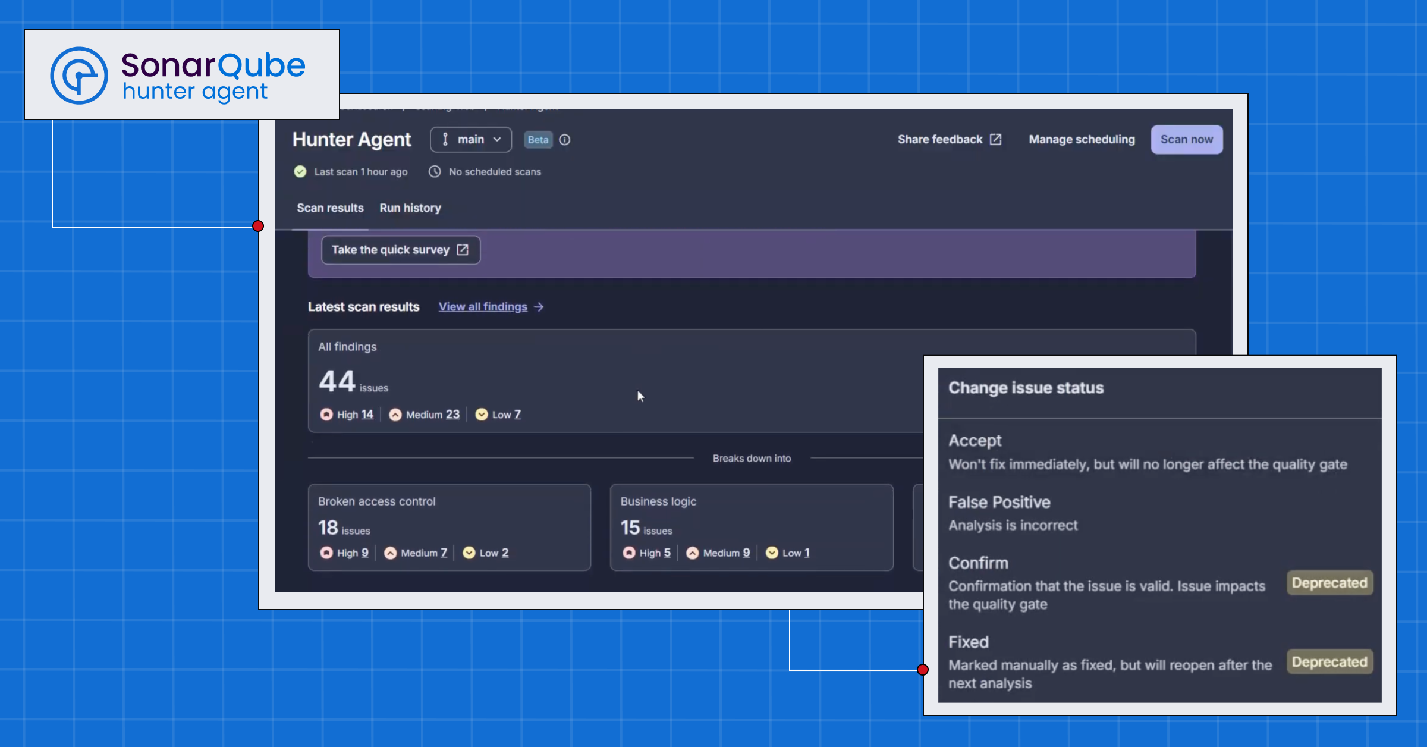The height and width of the screenshot is (747, 1427).
Task: Click the 15 issues count
Action: pos(646,528)
